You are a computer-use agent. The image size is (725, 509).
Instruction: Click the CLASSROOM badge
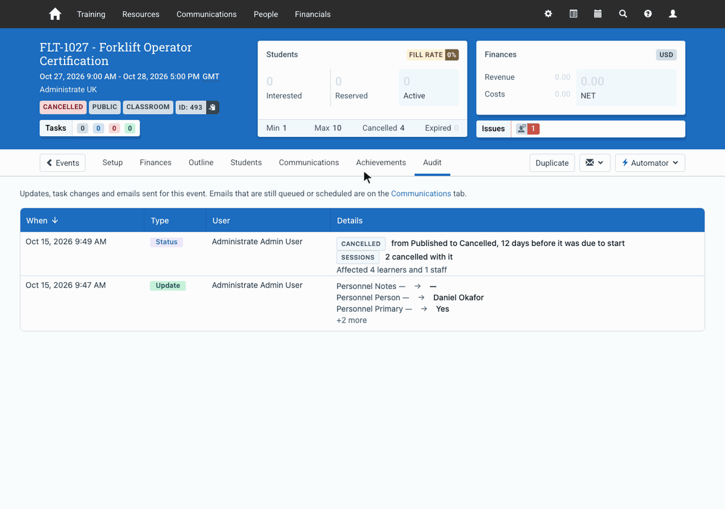pos(148,107)
